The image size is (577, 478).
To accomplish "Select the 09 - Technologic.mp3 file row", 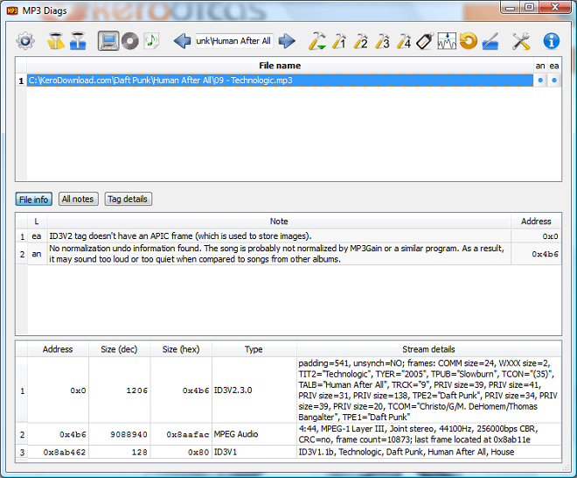I will 280,81.
